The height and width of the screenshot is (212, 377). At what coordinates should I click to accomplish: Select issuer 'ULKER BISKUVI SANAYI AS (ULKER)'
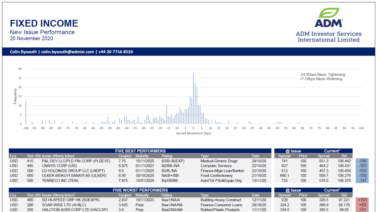pos(74,176)
